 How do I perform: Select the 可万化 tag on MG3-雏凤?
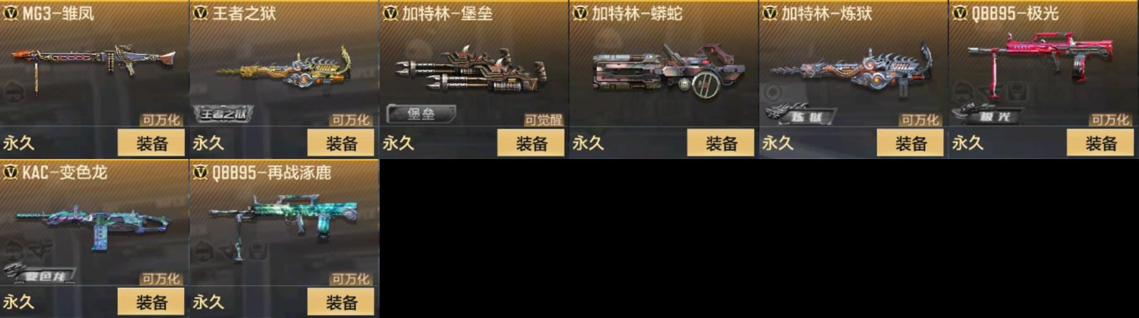[161, 120]
